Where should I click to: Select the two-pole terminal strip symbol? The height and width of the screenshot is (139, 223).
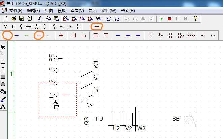click(170, 35)
